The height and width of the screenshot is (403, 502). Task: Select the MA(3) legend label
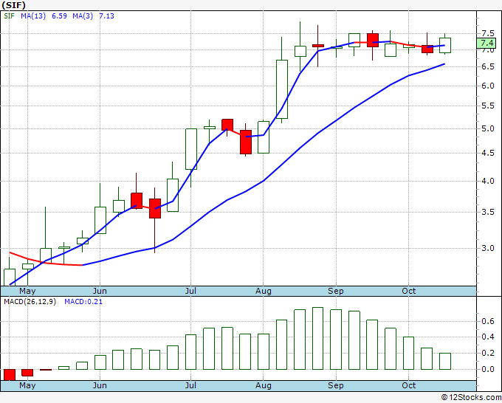(83, 16)
